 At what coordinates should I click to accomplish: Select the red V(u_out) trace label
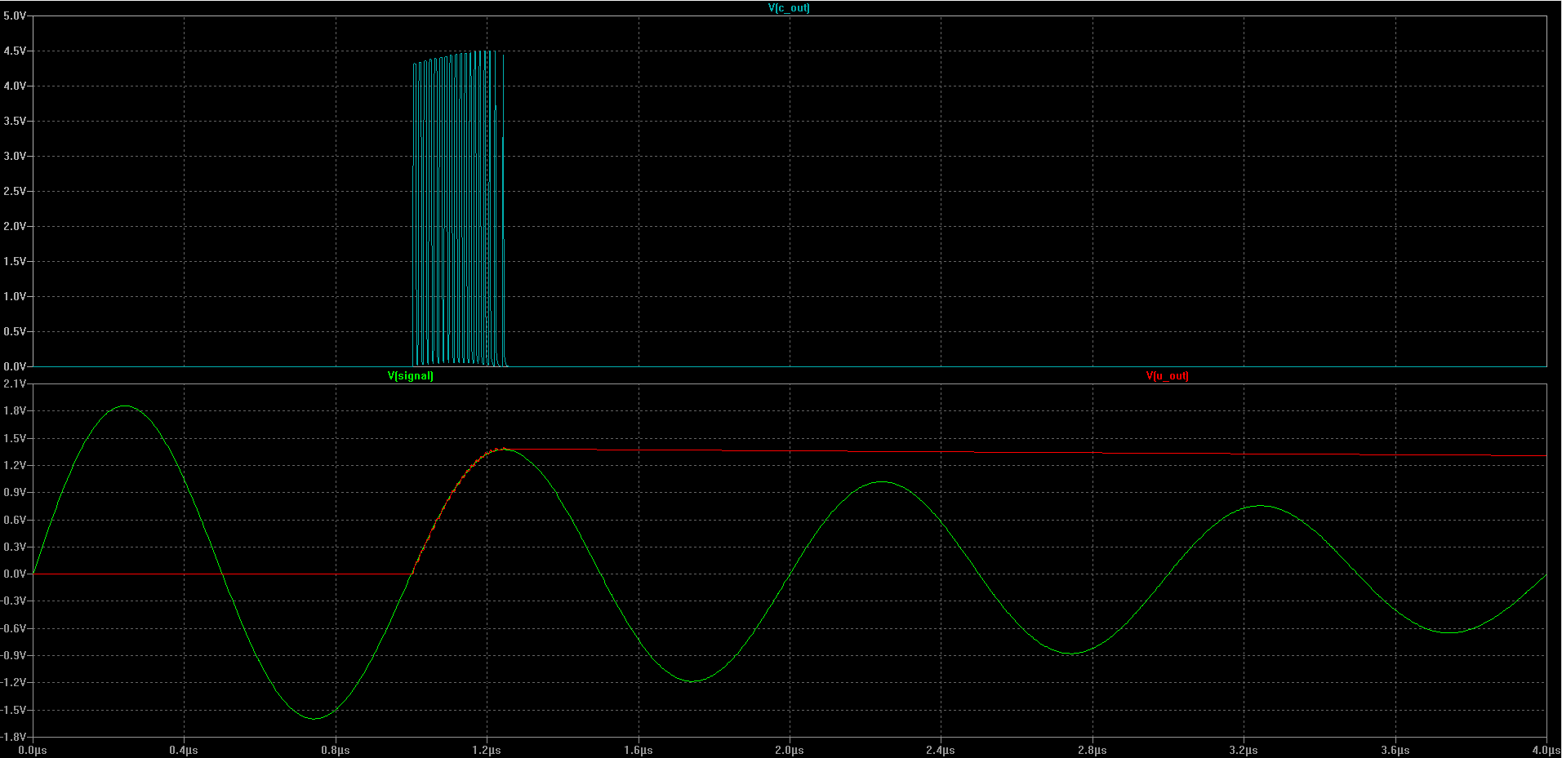(1167, 376)
